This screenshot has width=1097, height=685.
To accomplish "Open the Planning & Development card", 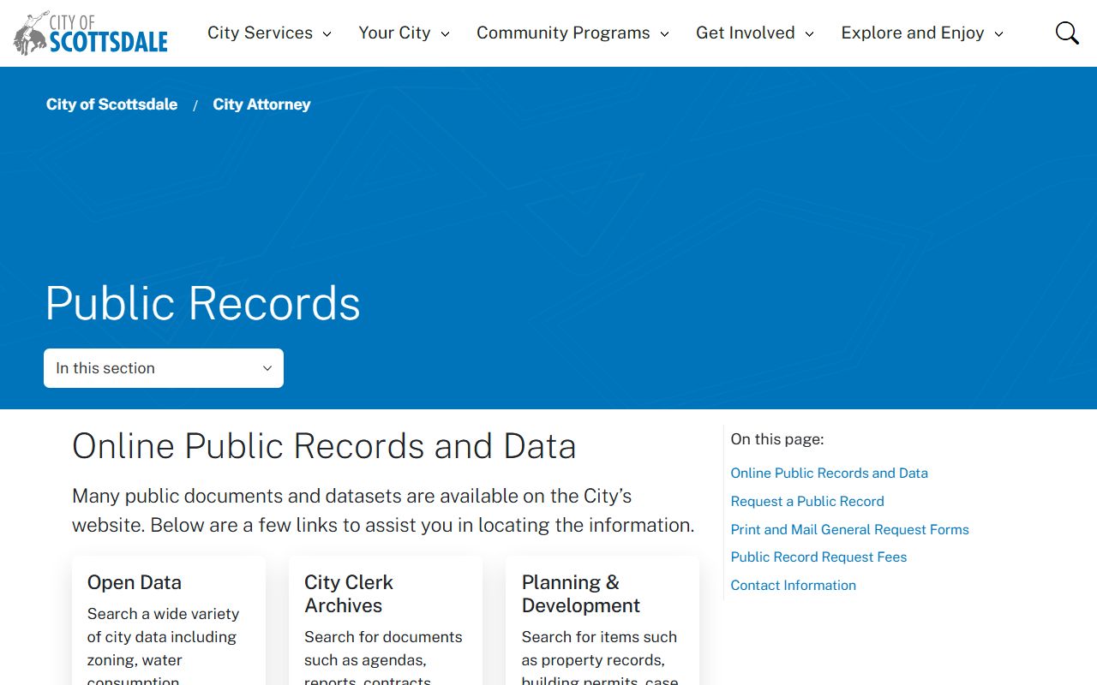I will [x=602, y=621].
